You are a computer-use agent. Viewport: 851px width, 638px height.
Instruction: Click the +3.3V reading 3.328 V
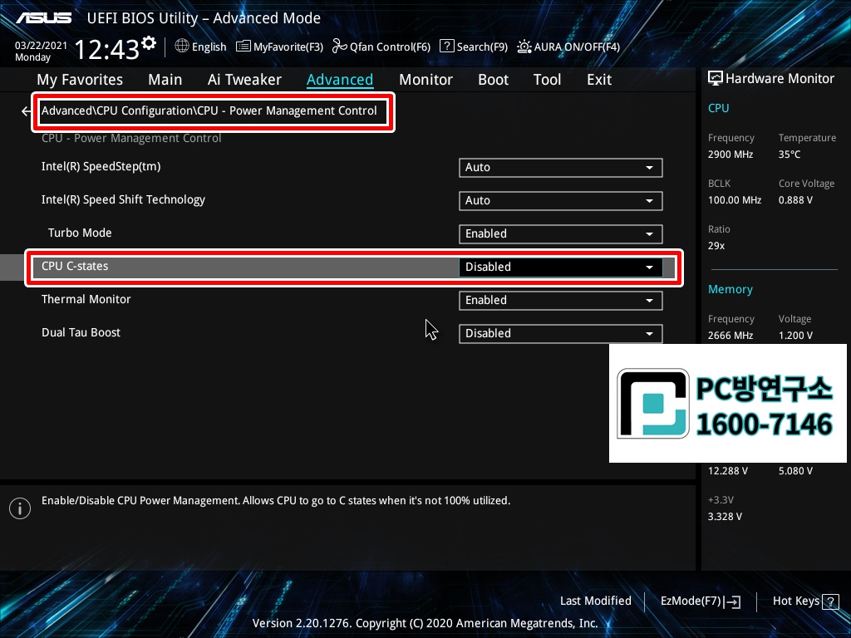coord(725,517)
